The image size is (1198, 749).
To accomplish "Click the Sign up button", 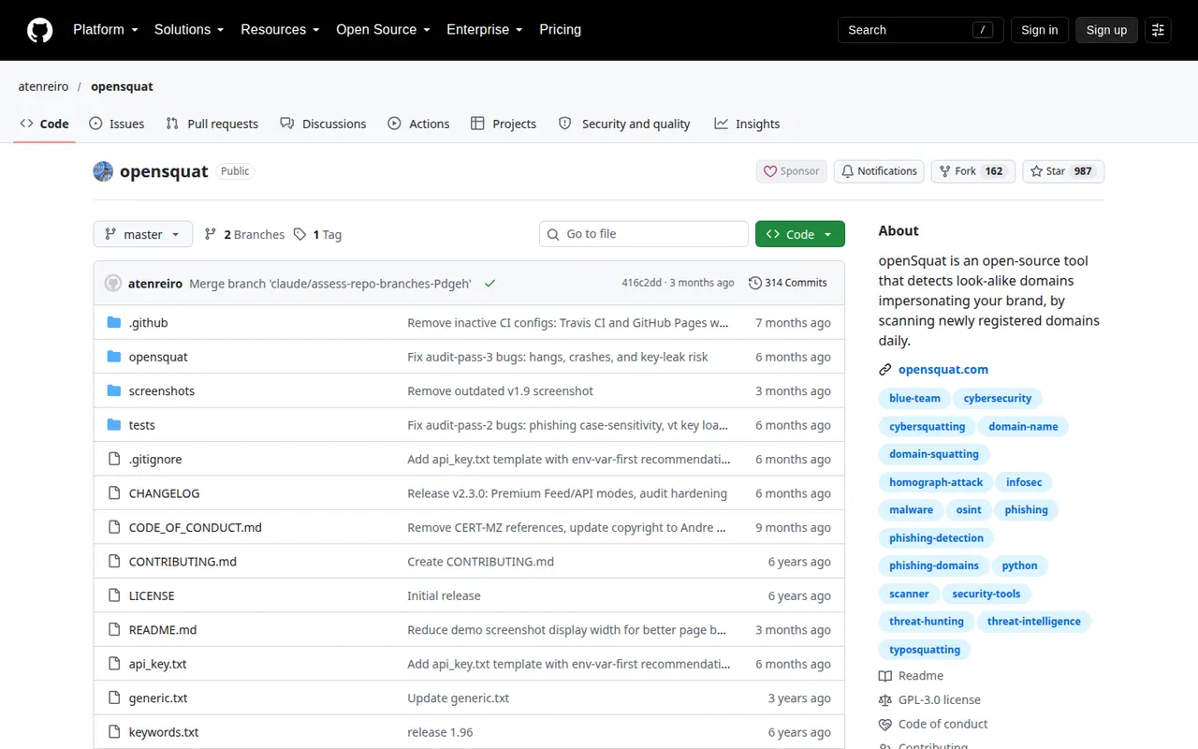I will (x=1106, y=30).
